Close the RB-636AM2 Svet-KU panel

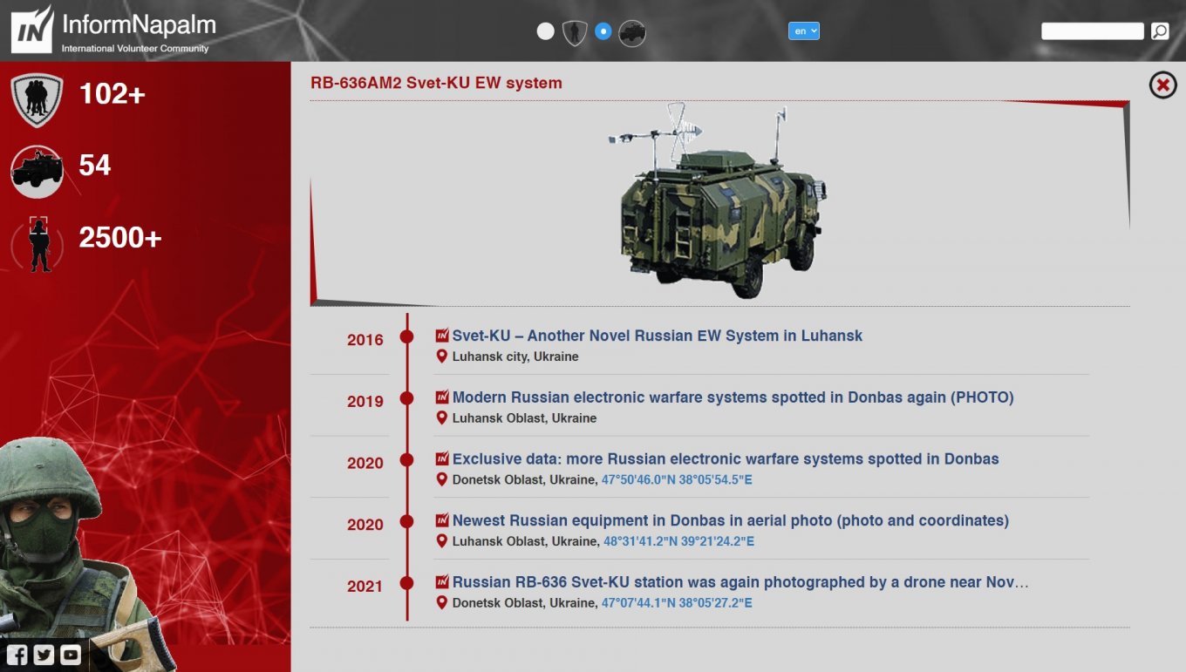pyautogui.click(x=1162, y=85)
